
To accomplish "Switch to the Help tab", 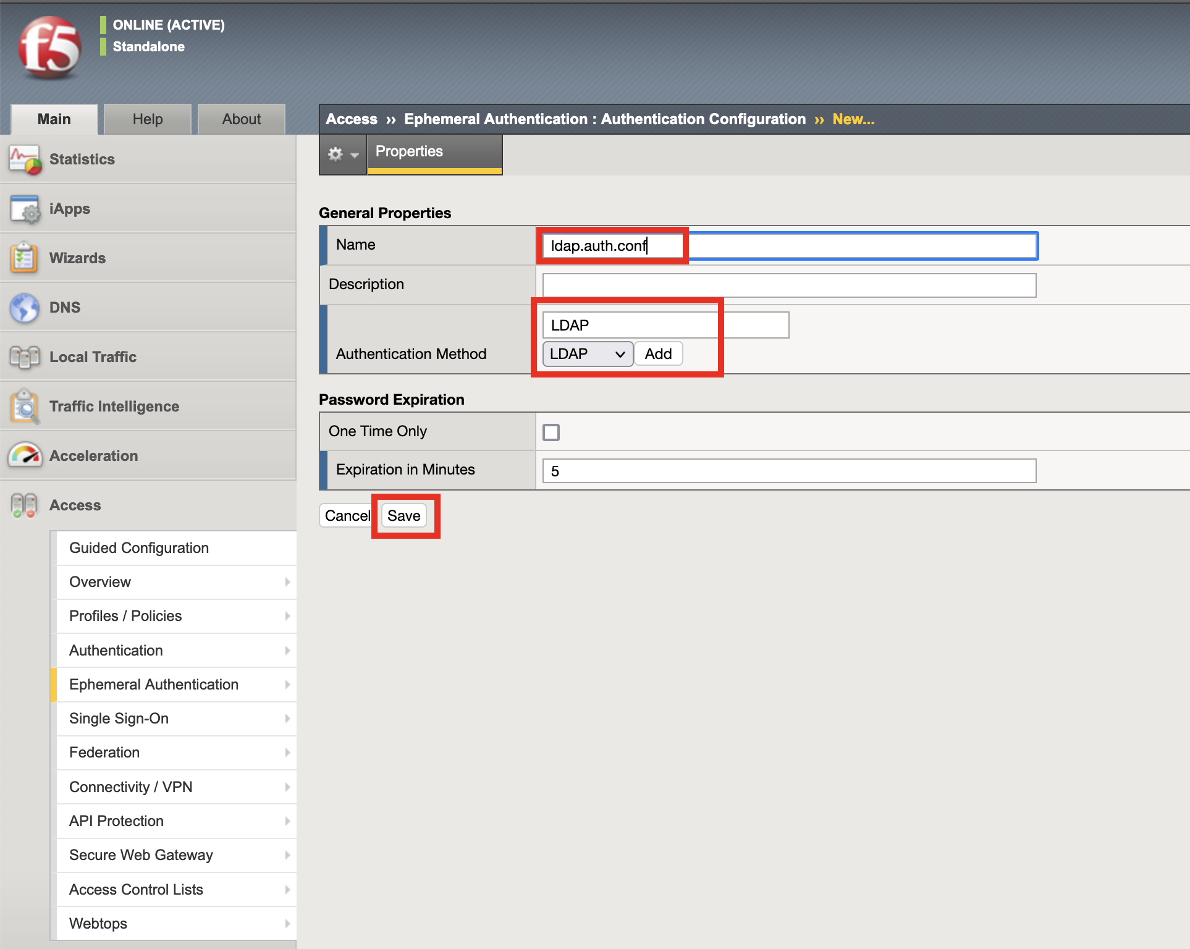I will [x=148, y=119].
